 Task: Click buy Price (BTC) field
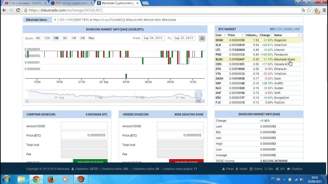click(84, 135)
